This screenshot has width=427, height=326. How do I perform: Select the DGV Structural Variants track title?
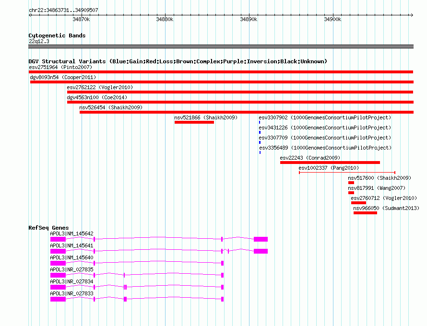(178, 61)
